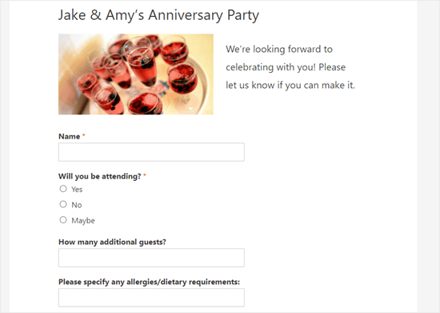Choose the No attendance radio option
The height and width of the screenshot is (313, 440).
point(63,204)
